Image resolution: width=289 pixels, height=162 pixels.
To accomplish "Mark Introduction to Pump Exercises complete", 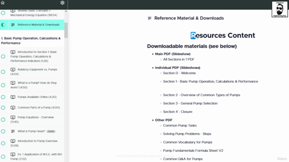I will pos(3,143).
